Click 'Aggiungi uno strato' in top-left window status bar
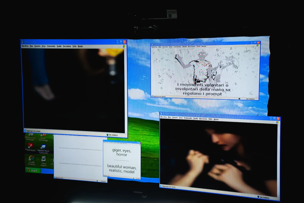This screenshot has height=203, width=304. click(x=33, y=131)
